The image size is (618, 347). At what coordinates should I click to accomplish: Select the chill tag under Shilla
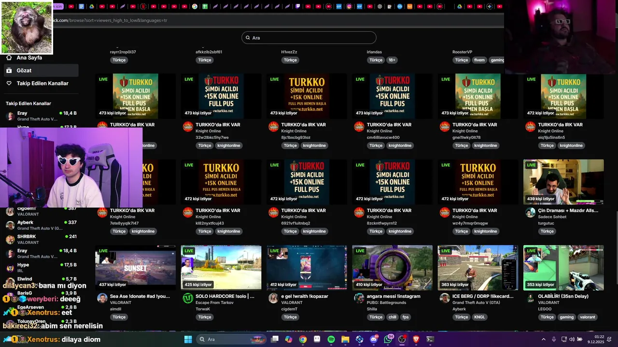click(392, 317)
